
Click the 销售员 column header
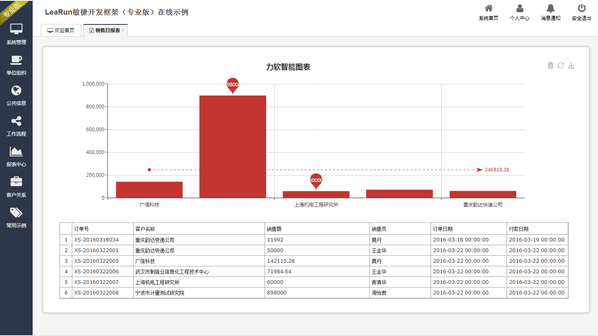click(x=400, y=229)
